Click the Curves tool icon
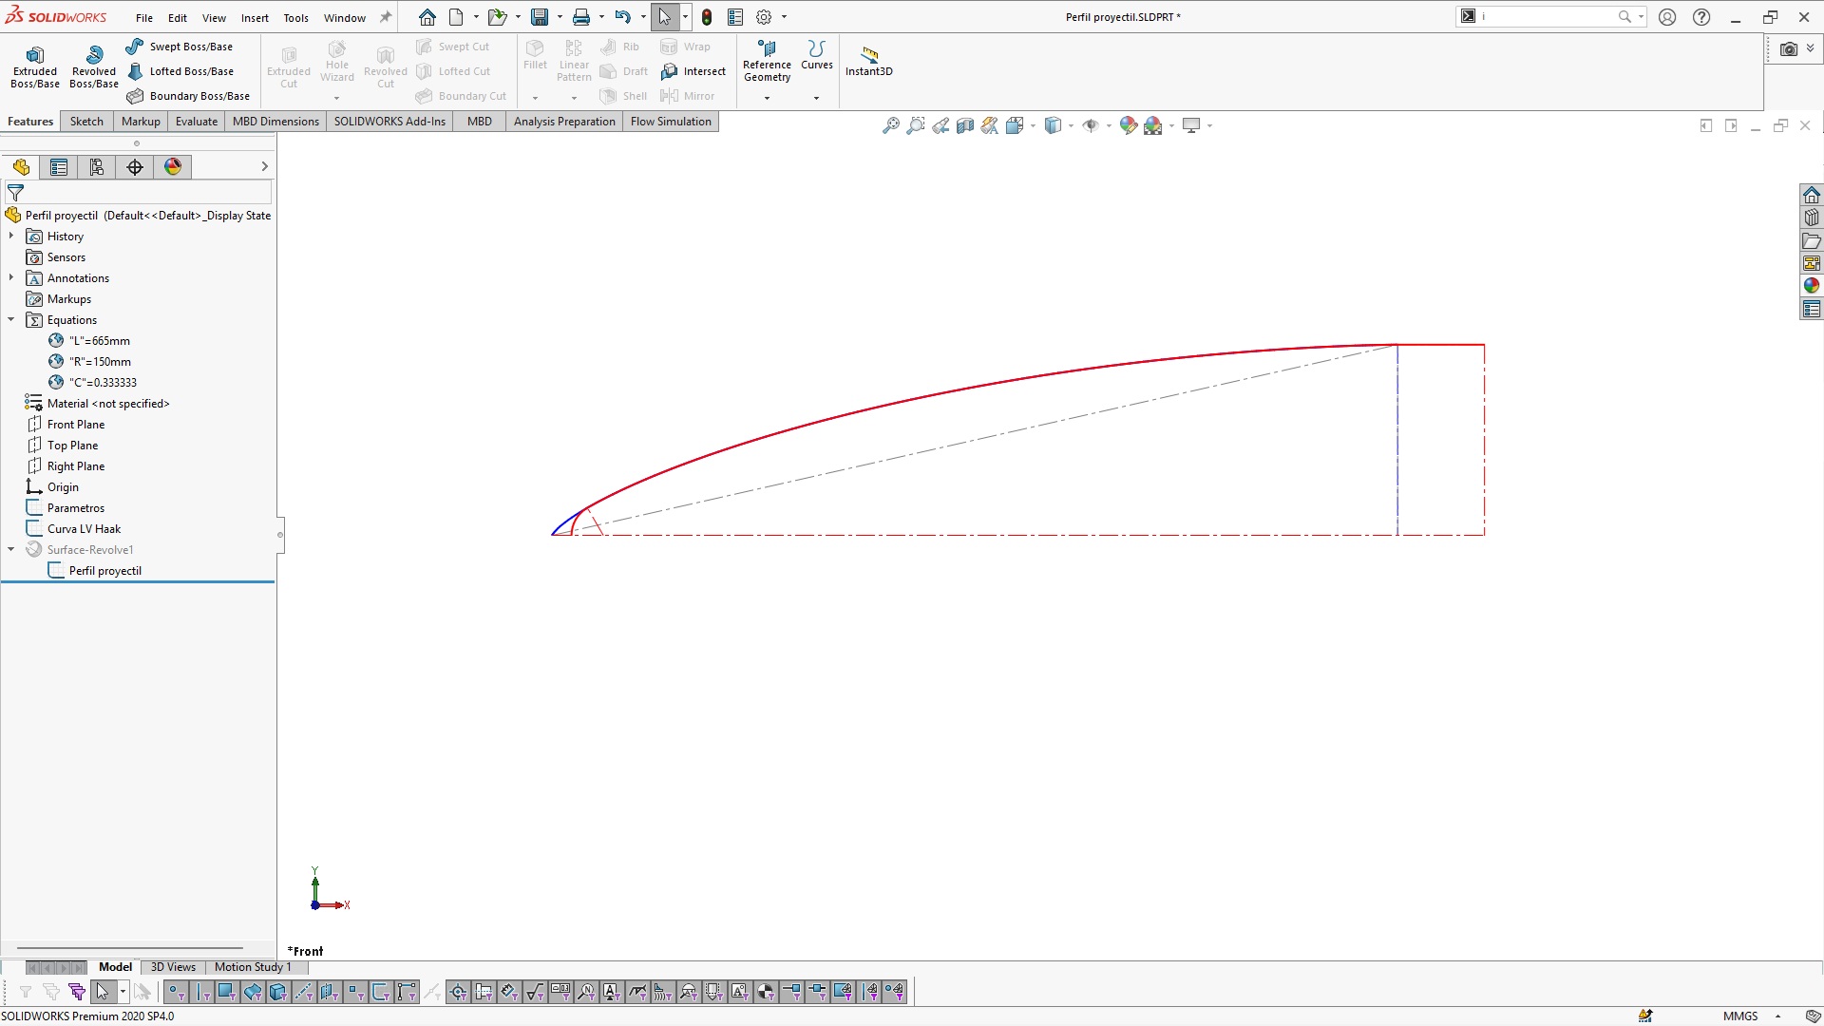The width and height of the screenshot is (1824, 1026). (816, 49)
